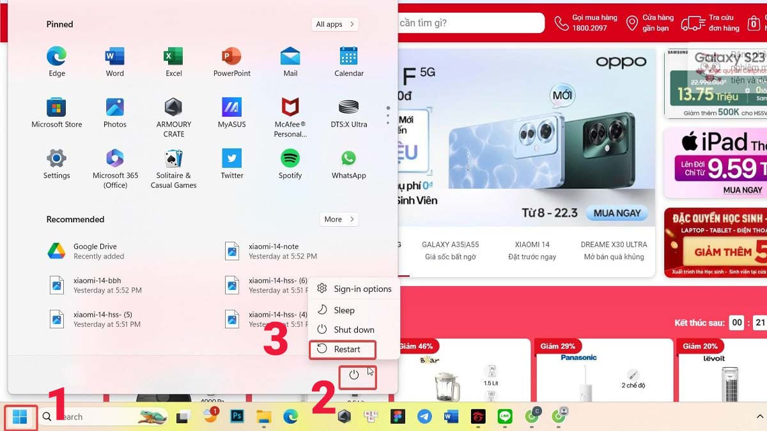Launch ARMOURY CRATE

[x=174, y=117]
